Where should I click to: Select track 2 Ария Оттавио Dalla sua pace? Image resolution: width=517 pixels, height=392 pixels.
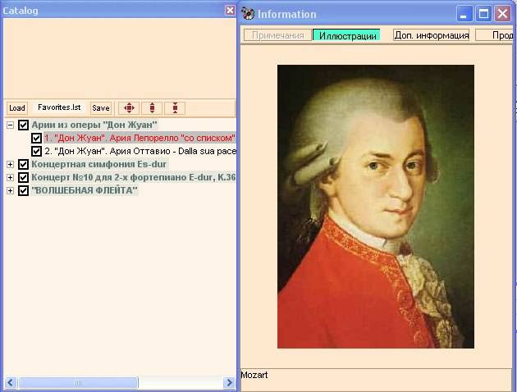pyautogui.click(x=140, y=151)
